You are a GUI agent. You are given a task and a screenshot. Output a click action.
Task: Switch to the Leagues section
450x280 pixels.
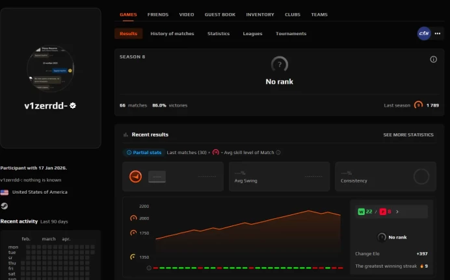point(252,34)
